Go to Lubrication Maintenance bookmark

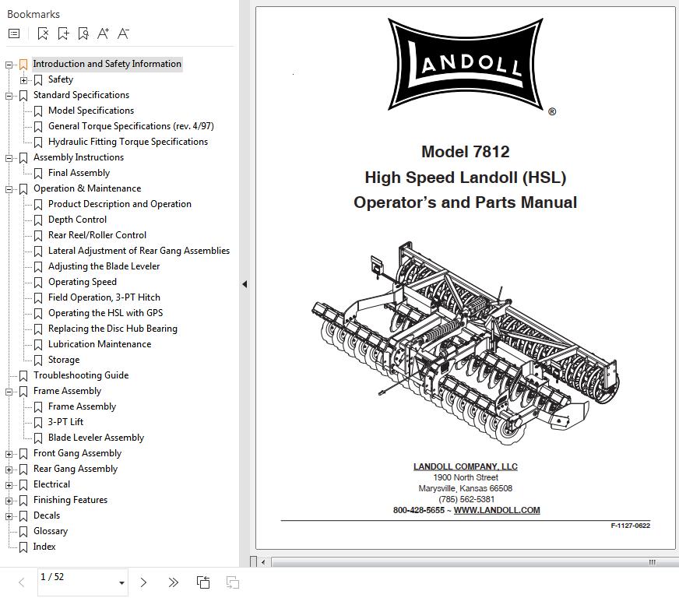(99, 344)
